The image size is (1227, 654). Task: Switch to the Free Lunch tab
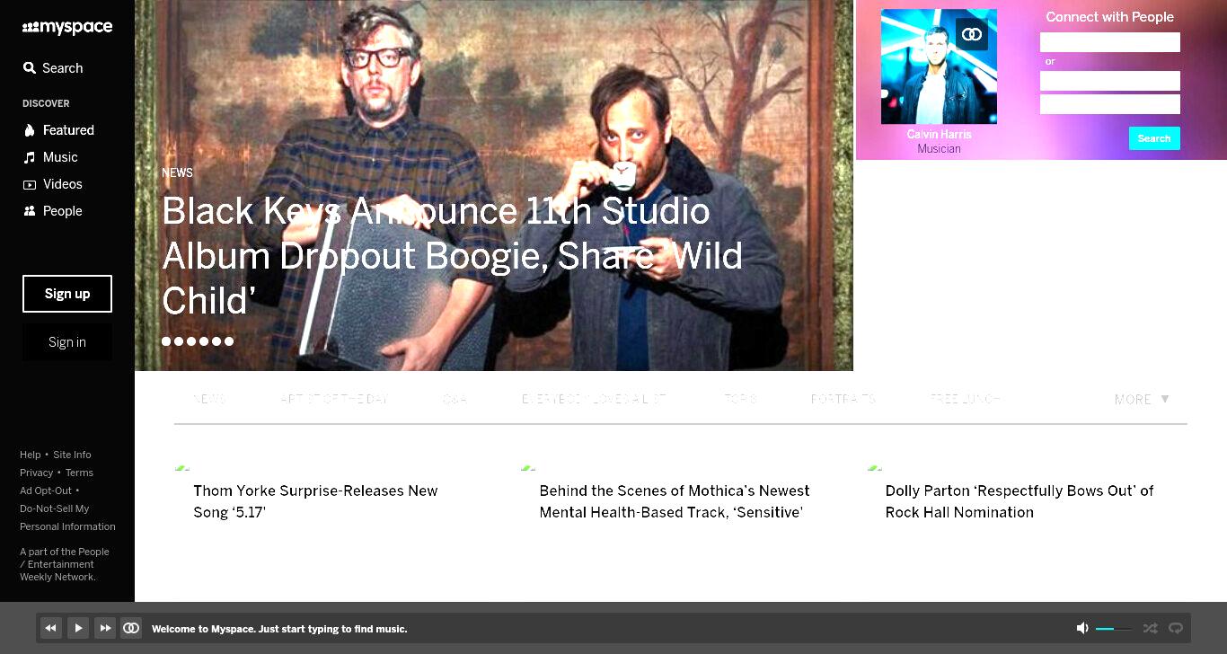tap(966, 399)
